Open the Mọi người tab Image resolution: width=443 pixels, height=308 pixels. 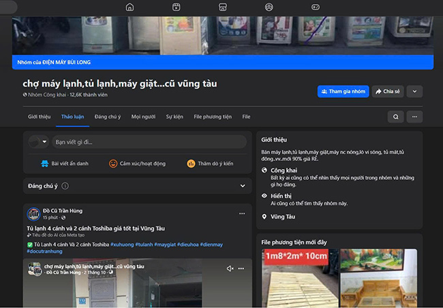pyautogui.click(x=143, y=117)
